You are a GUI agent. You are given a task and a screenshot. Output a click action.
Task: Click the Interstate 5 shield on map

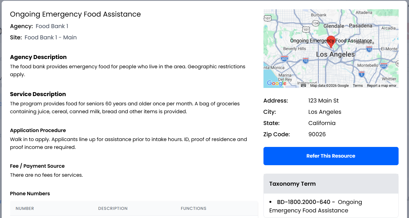pos(362,74)
